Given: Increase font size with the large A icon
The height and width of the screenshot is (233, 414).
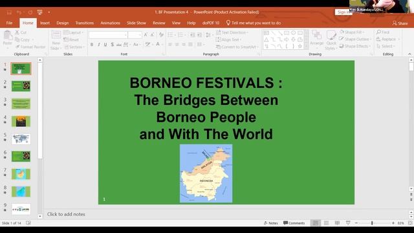Looking at the screenshot, I should pyautogui.click(x=146, y=34).
